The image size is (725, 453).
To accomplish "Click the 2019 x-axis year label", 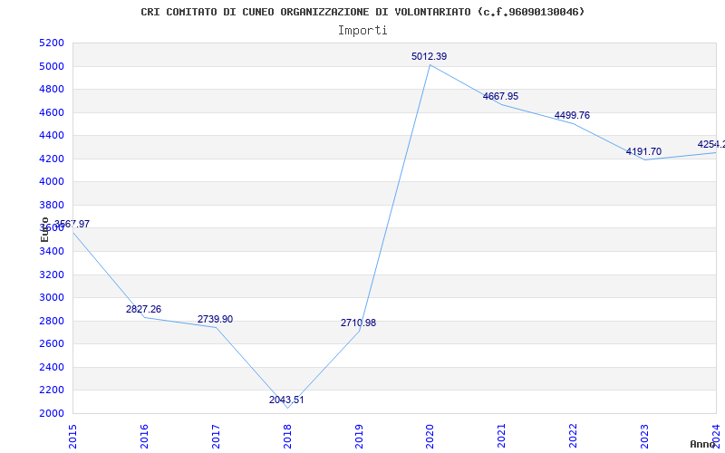I will [359, 437].
